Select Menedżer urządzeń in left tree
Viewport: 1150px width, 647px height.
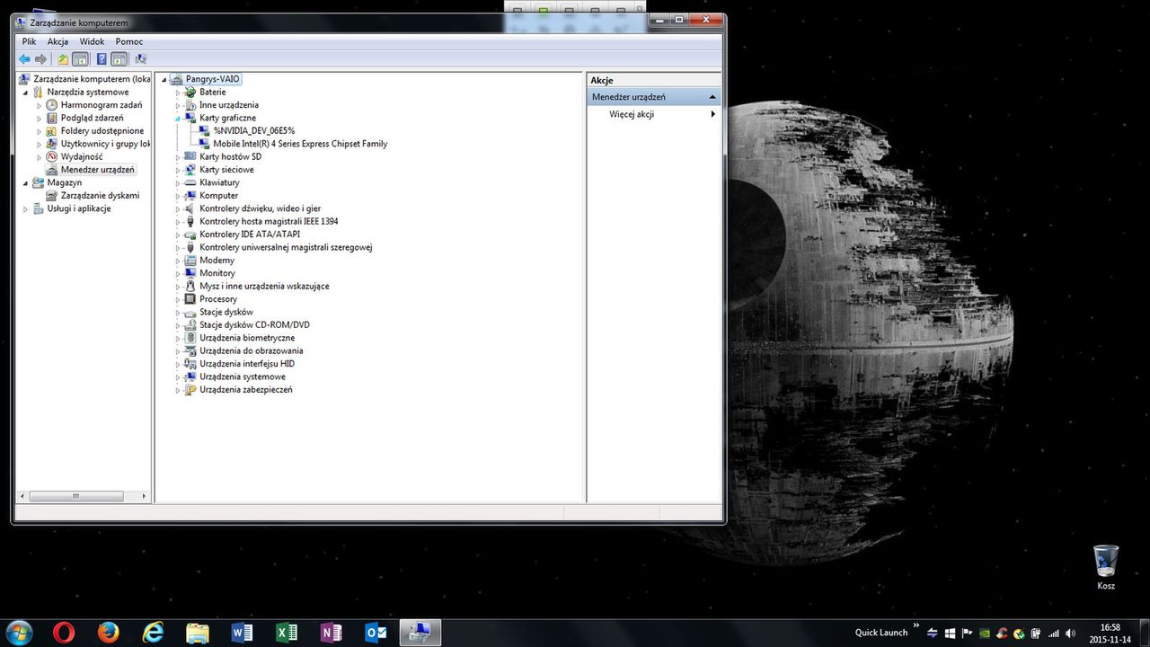pos(98,170)
